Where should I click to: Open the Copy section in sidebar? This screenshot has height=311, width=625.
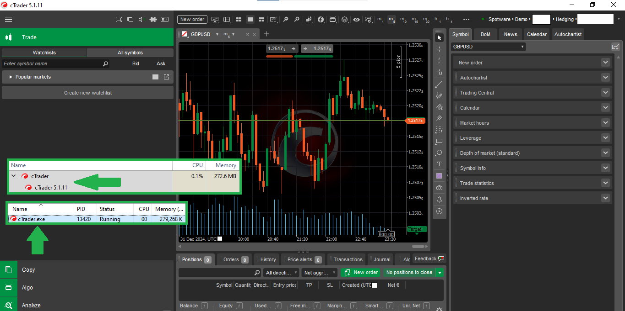coord(87,269)
